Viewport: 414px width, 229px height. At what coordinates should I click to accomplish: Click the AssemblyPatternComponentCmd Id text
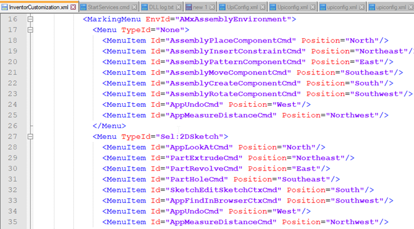coord(235,61)
